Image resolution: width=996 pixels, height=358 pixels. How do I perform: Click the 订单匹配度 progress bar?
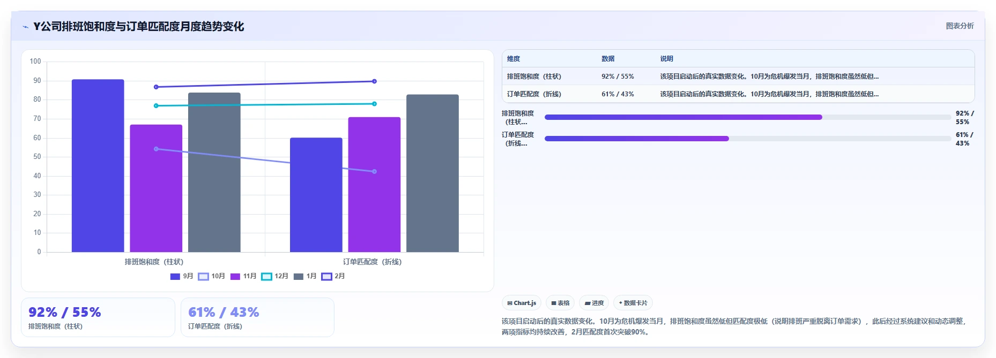coord(748,139)
